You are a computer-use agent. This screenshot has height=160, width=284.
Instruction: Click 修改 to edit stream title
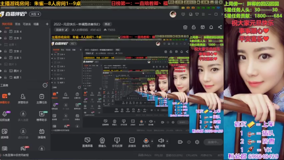click(107, 24)
